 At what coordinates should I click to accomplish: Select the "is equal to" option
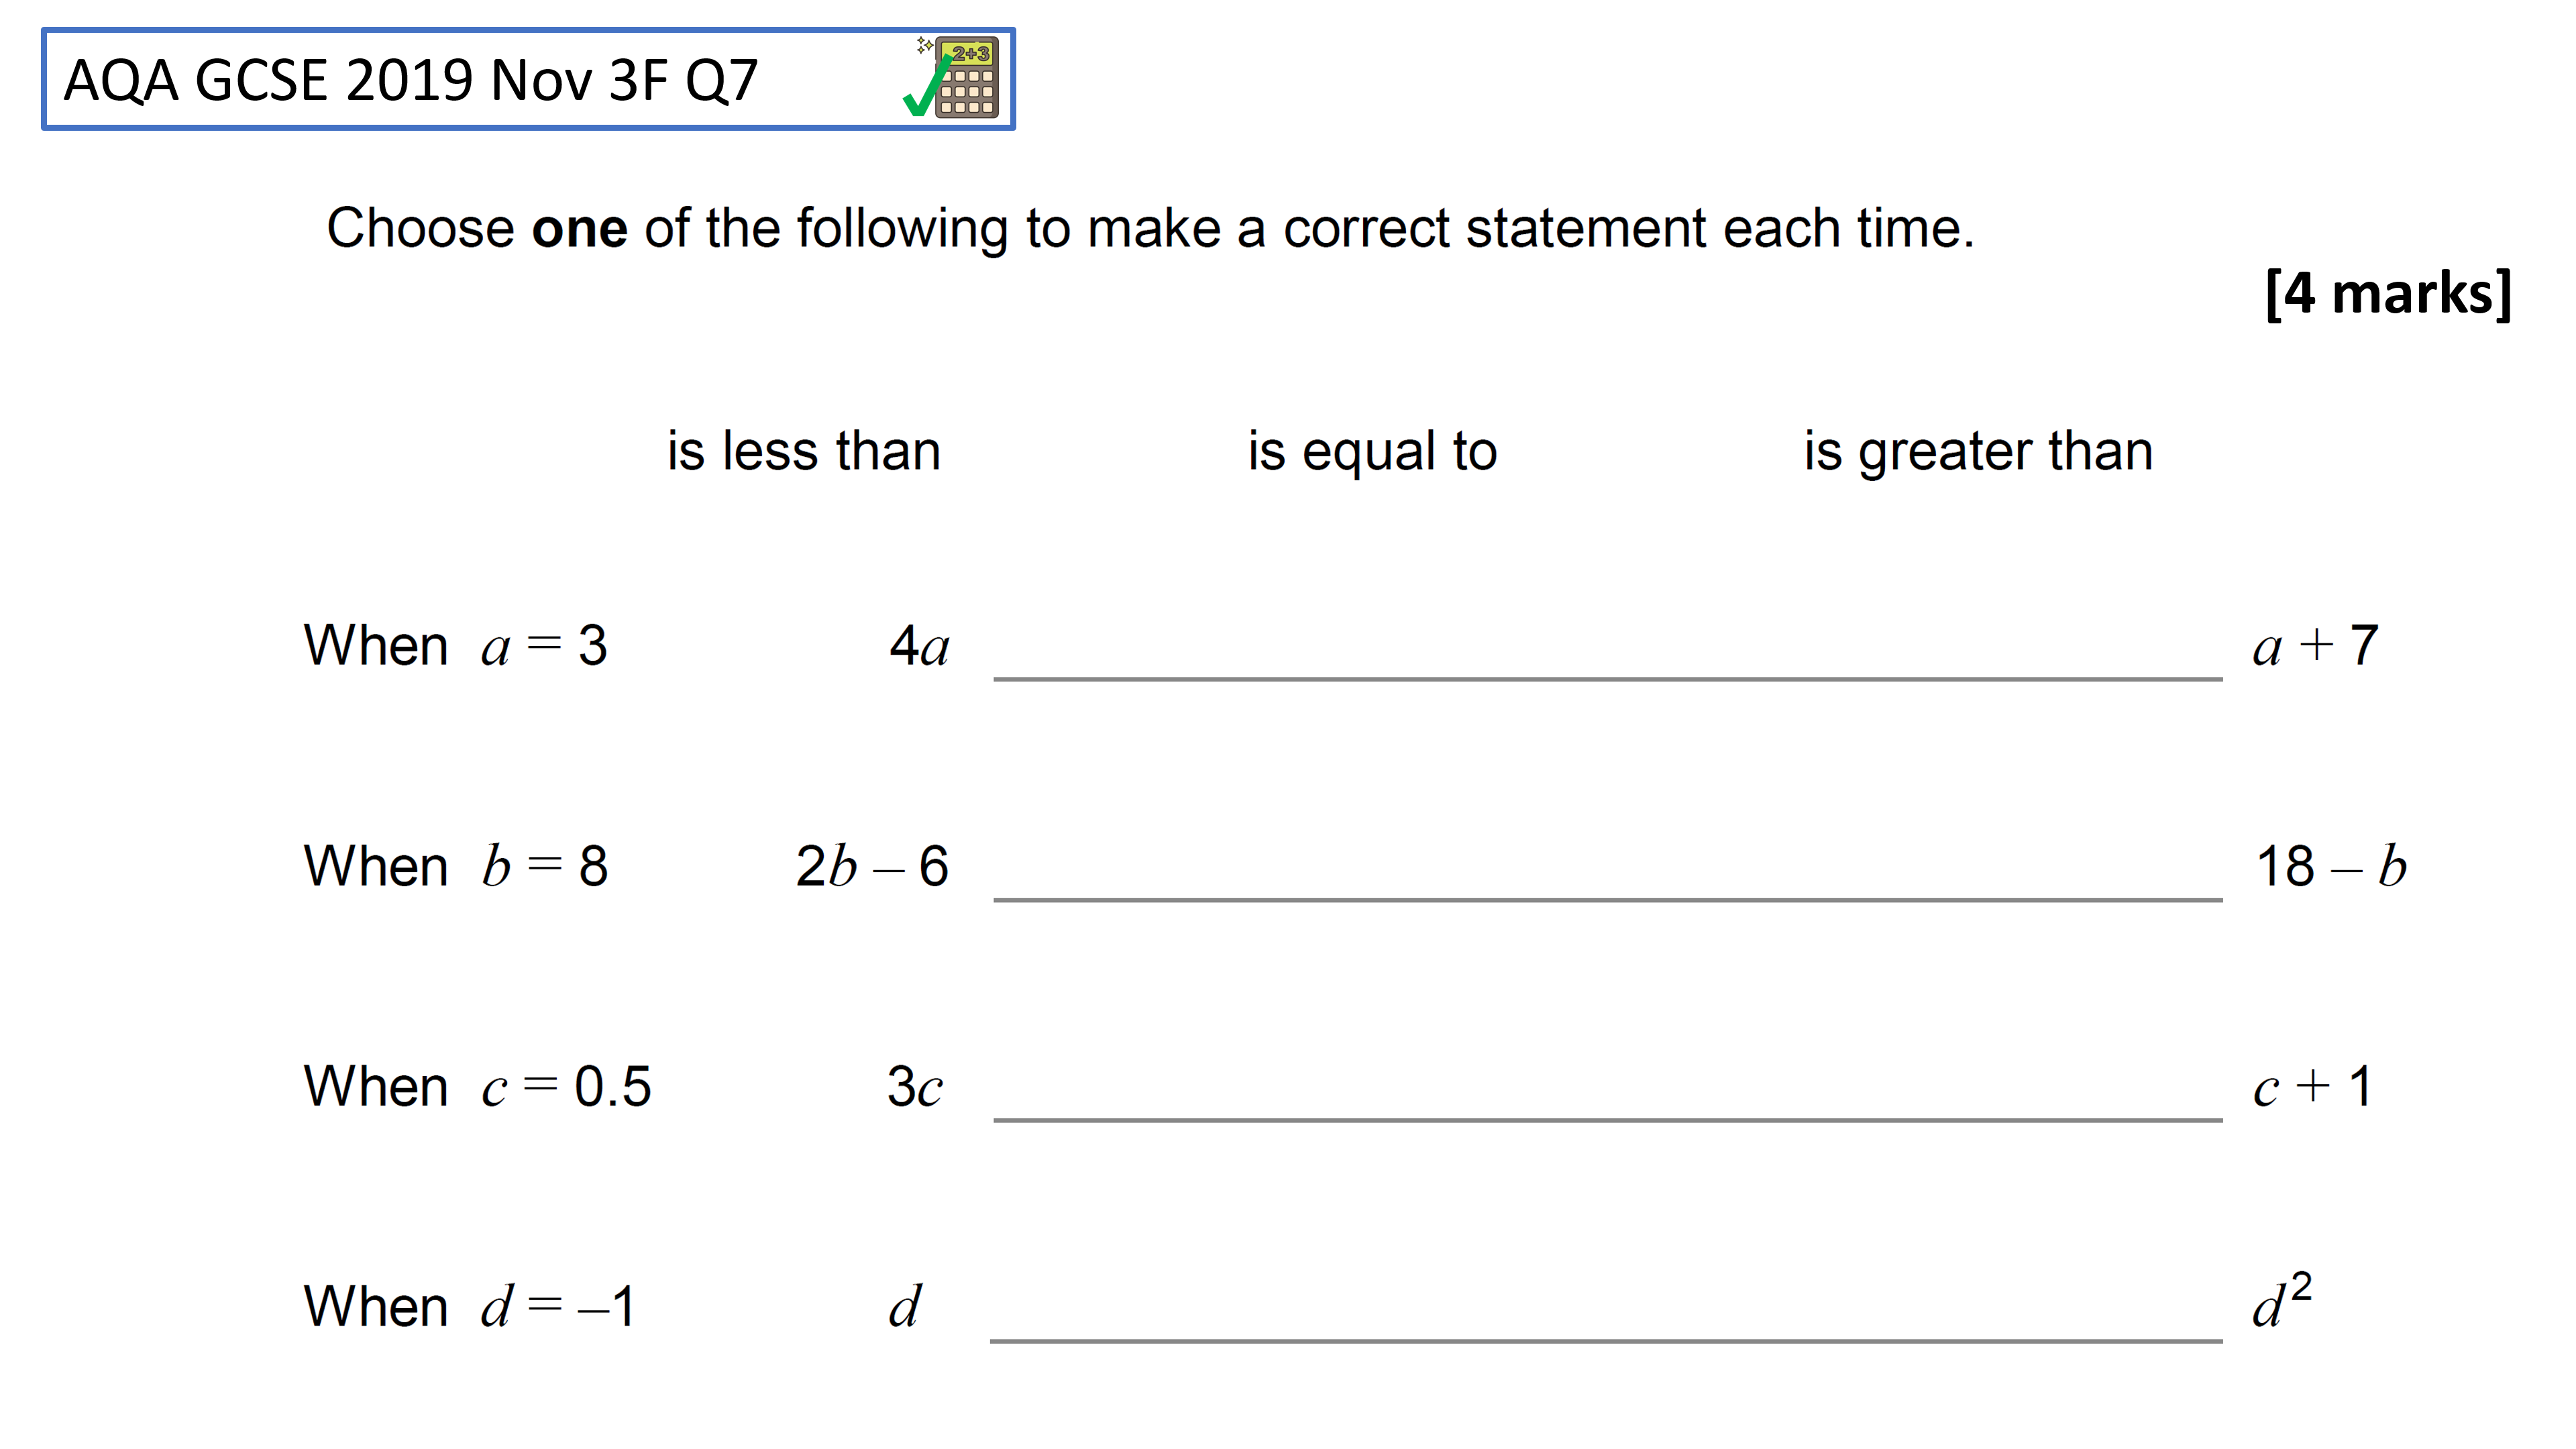click(x=1372, y=451)
